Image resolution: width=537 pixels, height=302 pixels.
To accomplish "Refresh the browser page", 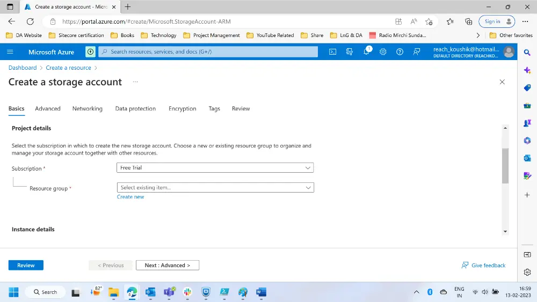I will coord(30,21).
